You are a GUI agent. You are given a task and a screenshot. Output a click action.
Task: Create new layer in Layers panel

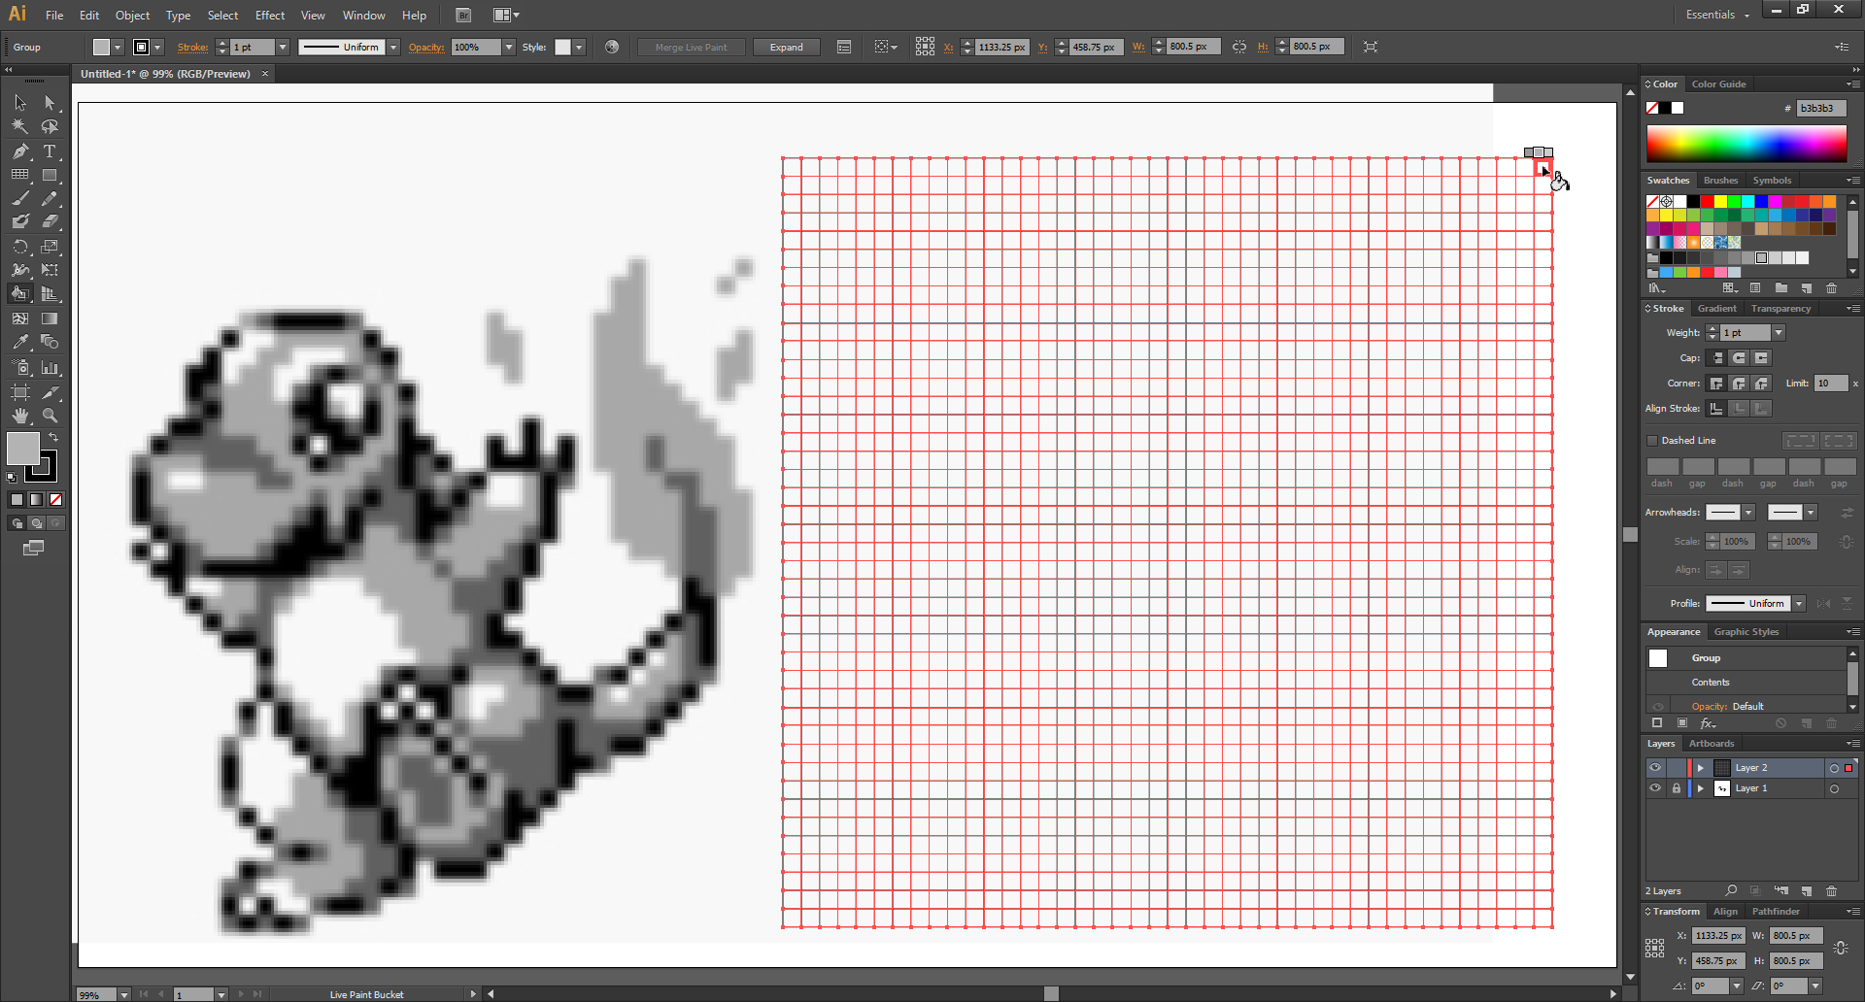point(1806,890)
